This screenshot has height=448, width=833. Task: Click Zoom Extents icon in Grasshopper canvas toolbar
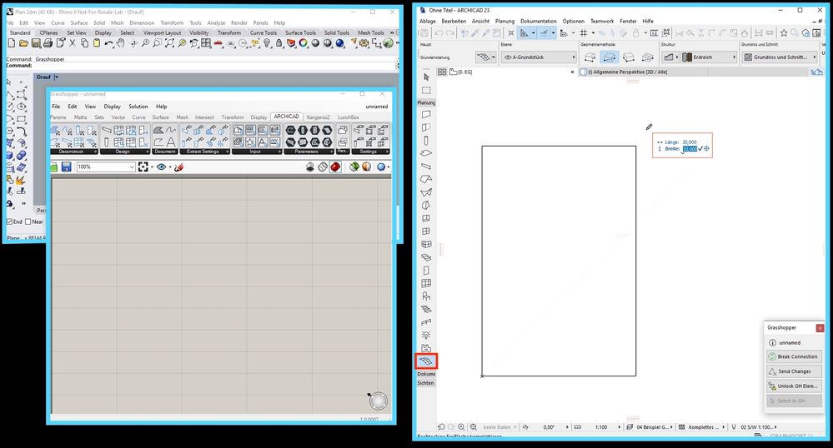click(x=143, y=167)
